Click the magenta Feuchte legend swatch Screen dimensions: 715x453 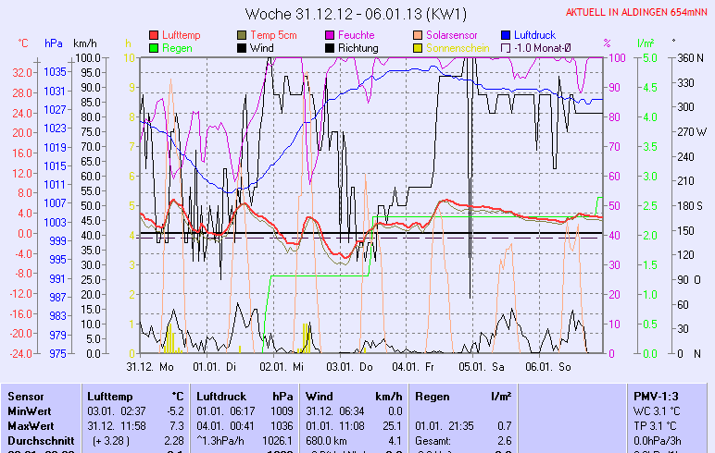click(x=330, y=34)
